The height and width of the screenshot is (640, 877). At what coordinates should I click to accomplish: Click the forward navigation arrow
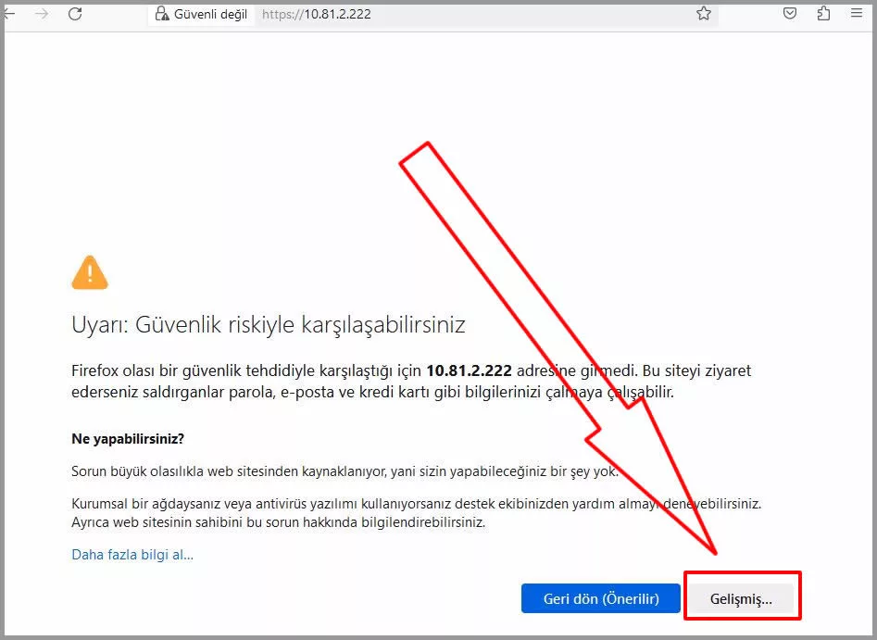42,14
